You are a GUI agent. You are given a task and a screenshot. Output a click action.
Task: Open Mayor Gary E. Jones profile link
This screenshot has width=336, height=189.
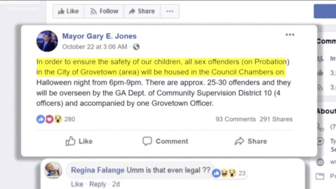coord(99,36)
